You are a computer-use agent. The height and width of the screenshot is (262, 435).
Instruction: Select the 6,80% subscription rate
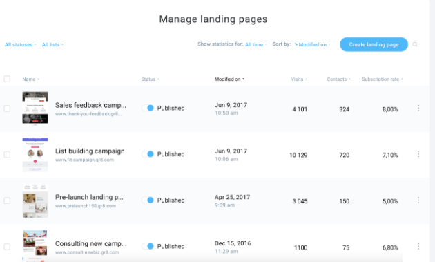click(390, 247)
